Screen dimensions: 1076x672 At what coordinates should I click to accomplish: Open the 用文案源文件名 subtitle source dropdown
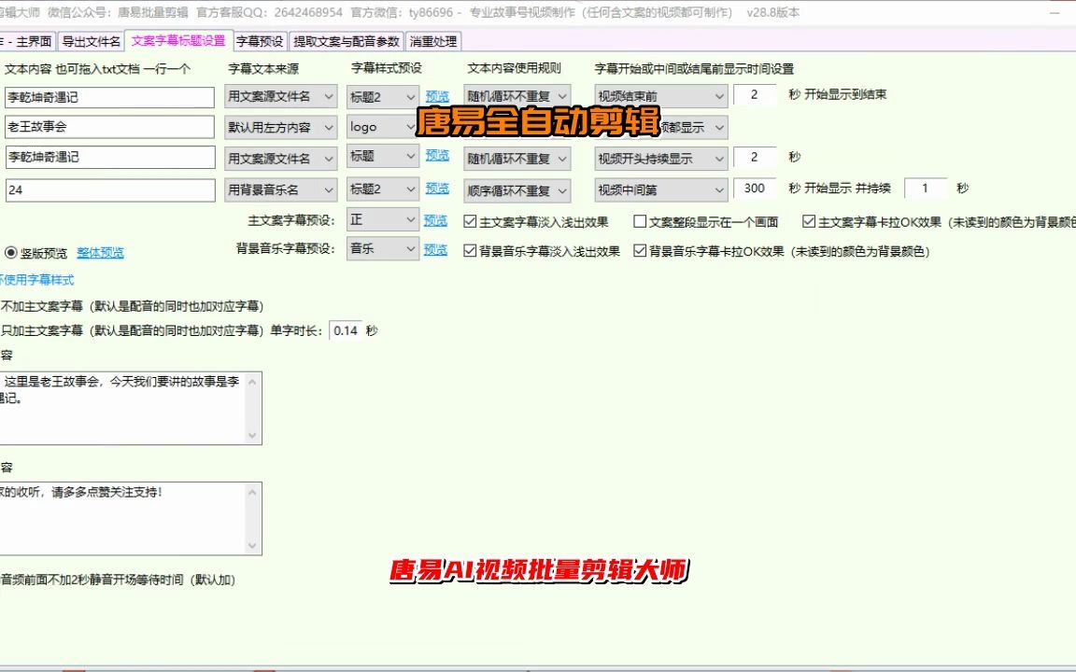[x=283, y=96]
